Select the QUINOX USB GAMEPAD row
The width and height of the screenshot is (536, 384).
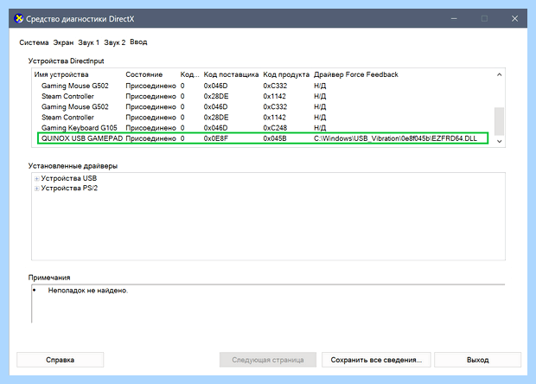(x=263, y=138)
